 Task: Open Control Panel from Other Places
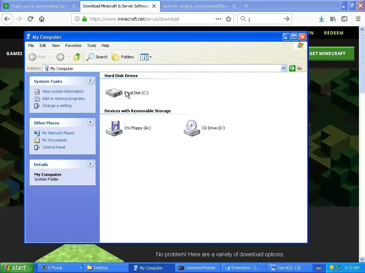point(53,147)
